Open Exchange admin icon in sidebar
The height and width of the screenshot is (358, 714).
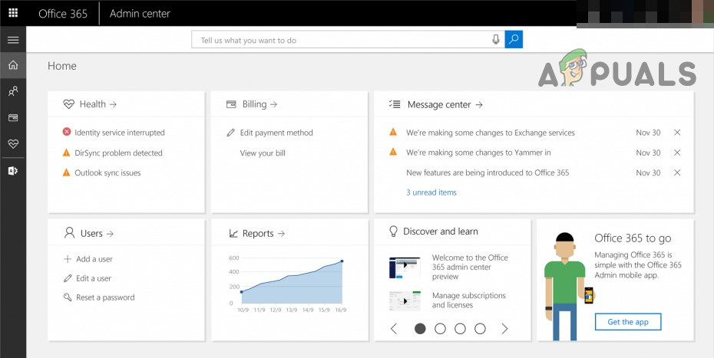(13, 170)
